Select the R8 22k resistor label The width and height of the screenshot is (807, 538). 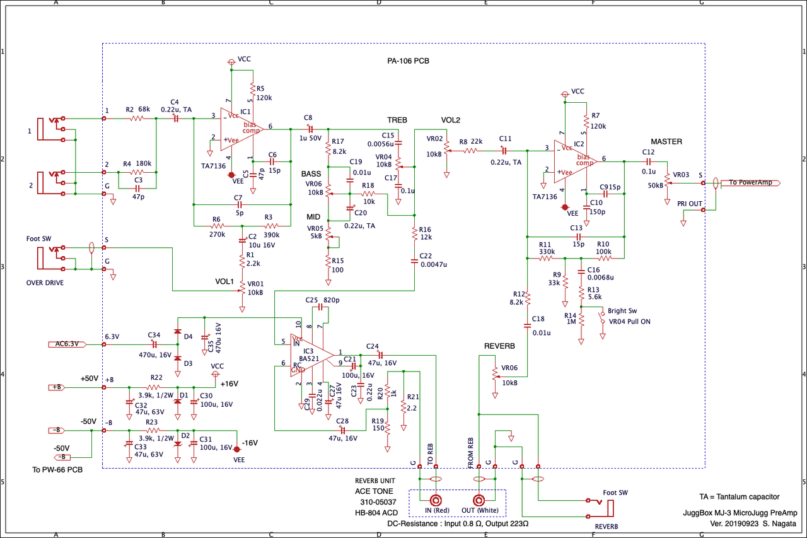click(x=472, y=141)
